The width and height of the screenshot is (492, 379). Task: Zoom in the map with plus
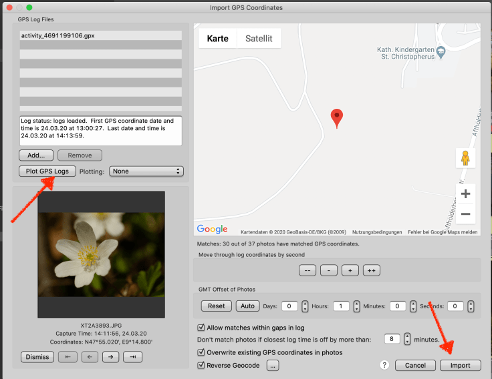click(x=465, y=194)
